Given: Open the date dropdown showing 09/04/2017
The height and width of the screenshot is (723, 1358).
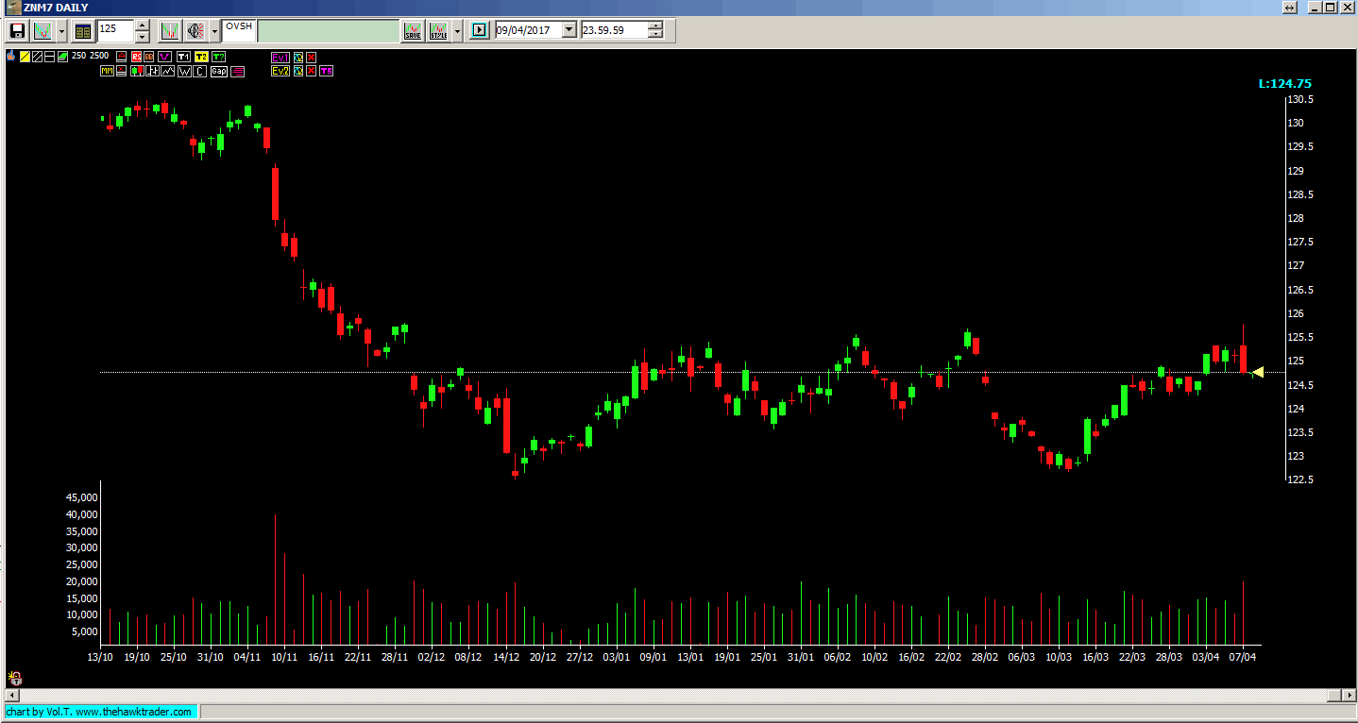Looking at the screenshot, I should coord(569,30).
